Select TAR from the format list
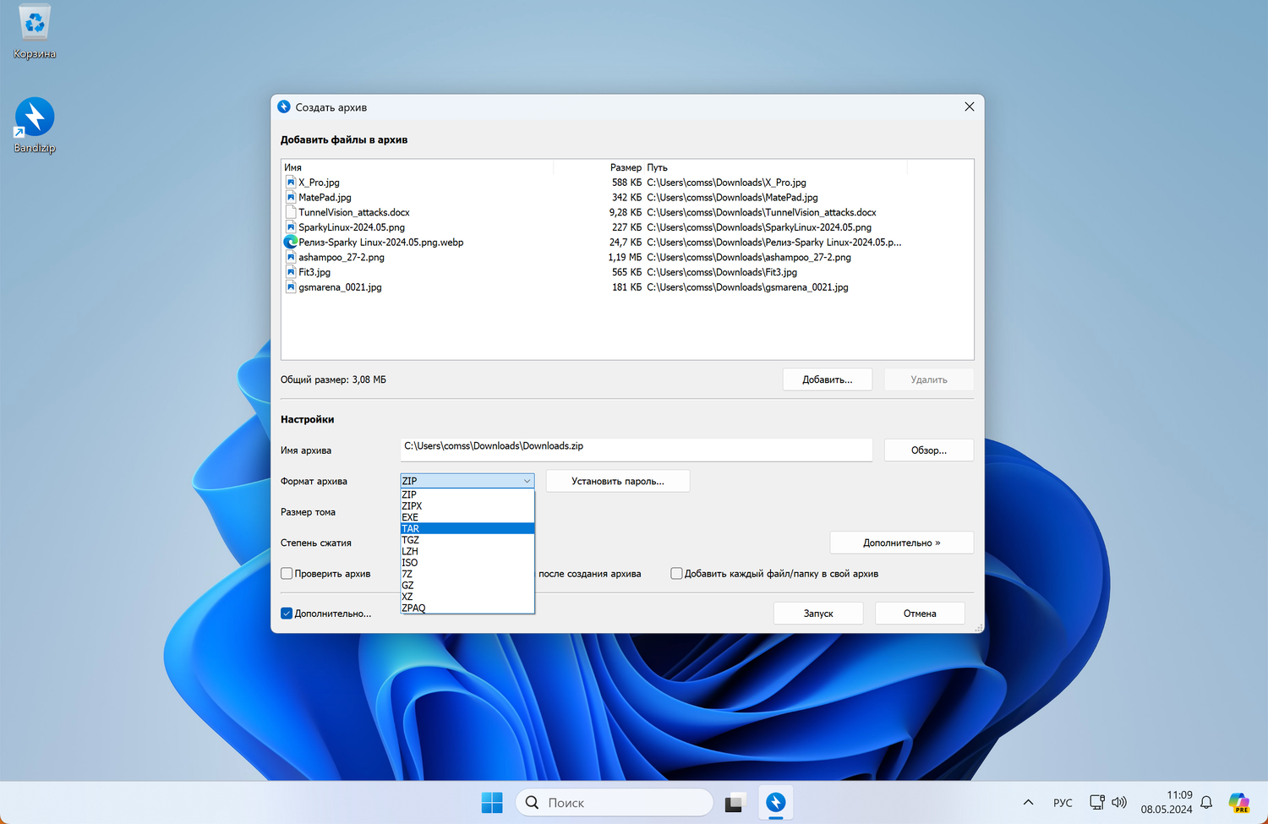This screenshot has width=1268, height=824. coord(467,529)
